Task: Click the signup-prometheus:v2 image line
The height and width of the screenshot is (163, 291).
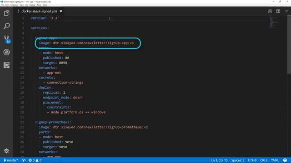Action: point(93,127)
